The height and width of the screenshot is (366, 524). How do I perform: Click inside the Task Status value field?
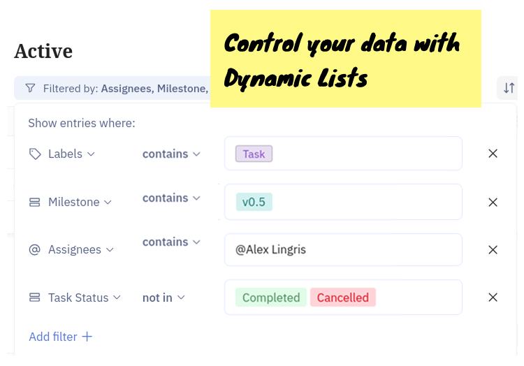coord(343,298)
